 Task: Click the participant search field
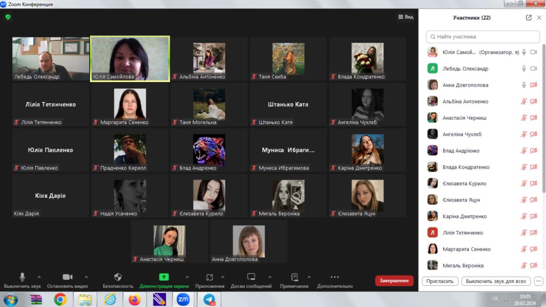pos(482,36)
